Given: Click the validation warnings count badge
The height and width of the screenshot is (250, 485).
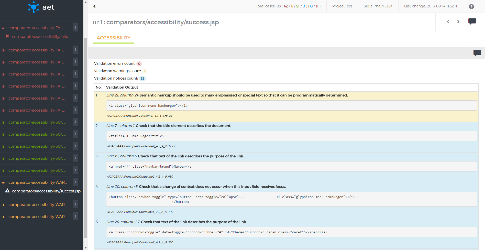Looking at the screenshot, I should pos(145,71).
